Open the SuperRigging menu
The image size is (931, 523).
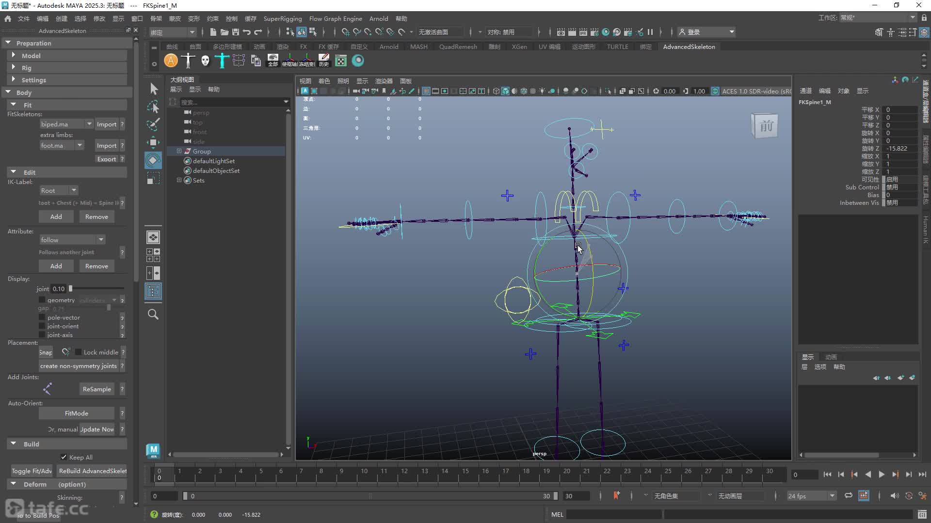click(283, 18)
